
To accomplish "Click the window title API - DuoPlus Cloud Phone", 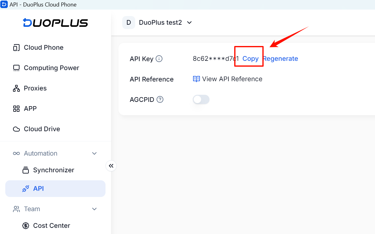I will (43, 5).
